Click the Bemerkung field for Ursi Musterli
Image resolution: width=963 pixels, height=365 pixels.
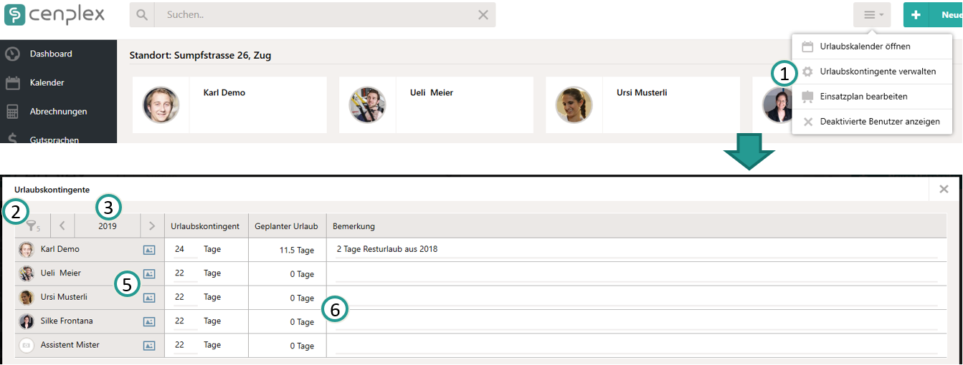[x=636, y=298]
